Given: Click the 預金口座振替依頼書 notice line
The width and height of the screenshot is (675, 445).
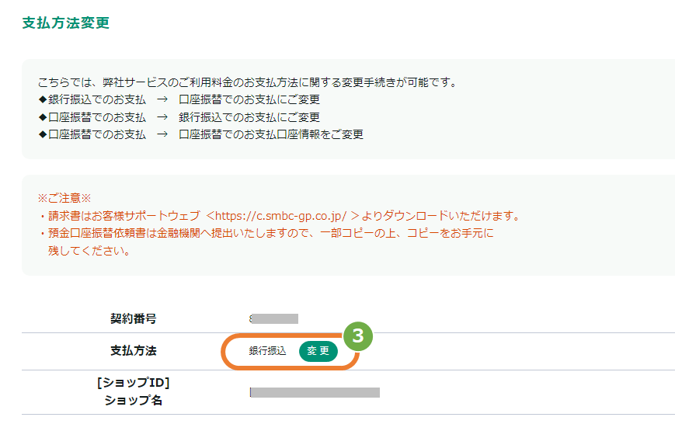Looking at the screenshot, I should (266, 233).
